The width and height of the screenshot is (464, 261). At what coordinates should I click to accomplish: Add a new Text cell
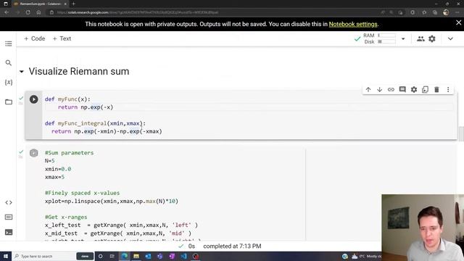point(62,38)
